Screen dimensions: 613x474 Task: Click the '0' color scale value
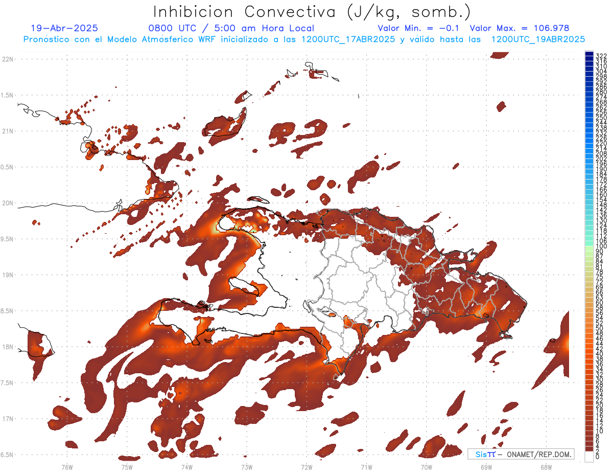598,457
